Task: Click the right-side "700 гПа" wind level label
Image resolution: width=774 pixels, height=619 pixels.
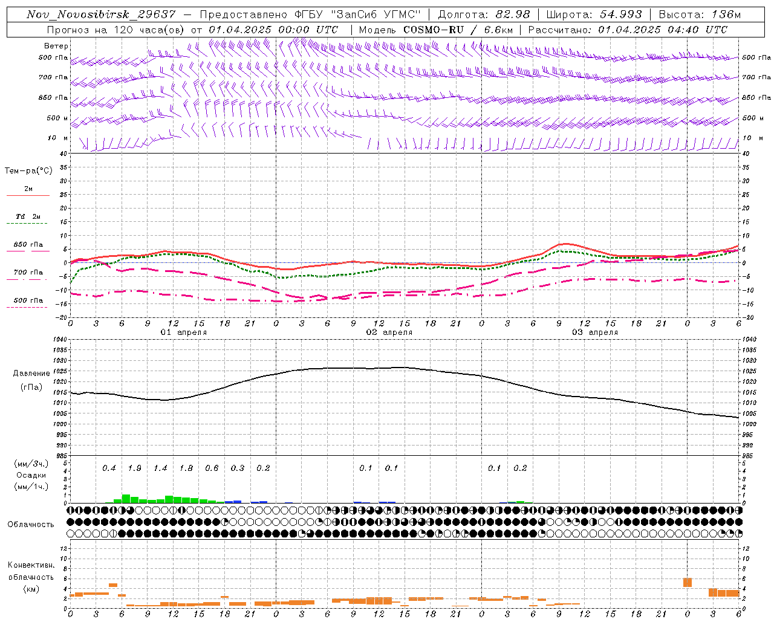Action: tap(756, 77)
